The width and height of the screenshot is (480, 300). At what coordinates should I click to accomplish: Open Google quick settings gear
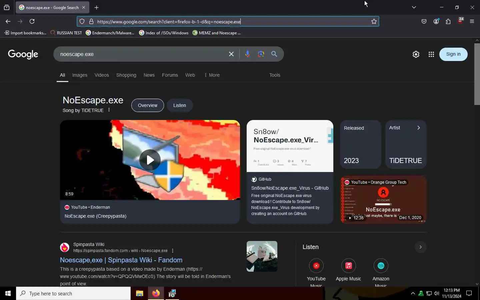click(416, 54)
